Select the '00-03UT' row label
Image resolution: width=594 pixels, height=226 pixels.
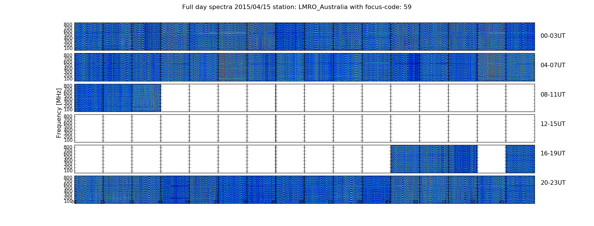[553, 36]
